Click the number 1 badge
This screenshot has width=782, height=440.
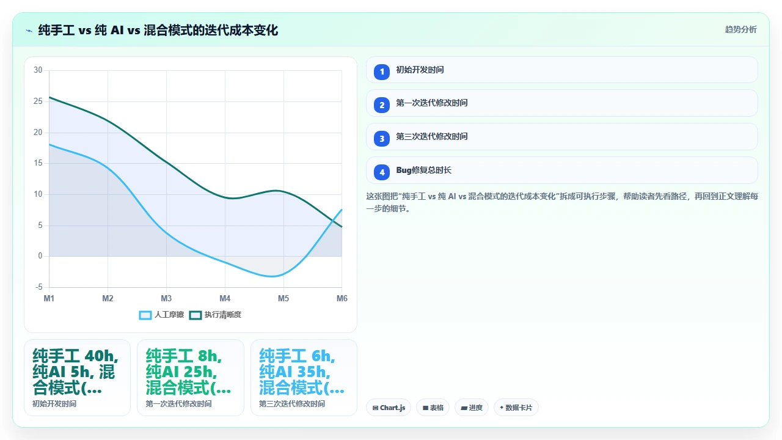click(x=382, y=72)
